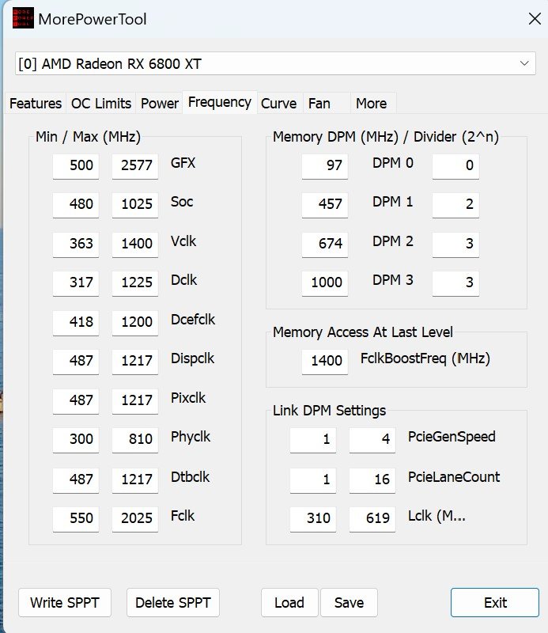Viewport: 548px width, 633px height.
Task: Click the Soc minimum field showing 480
Action: tap(76, 204)
